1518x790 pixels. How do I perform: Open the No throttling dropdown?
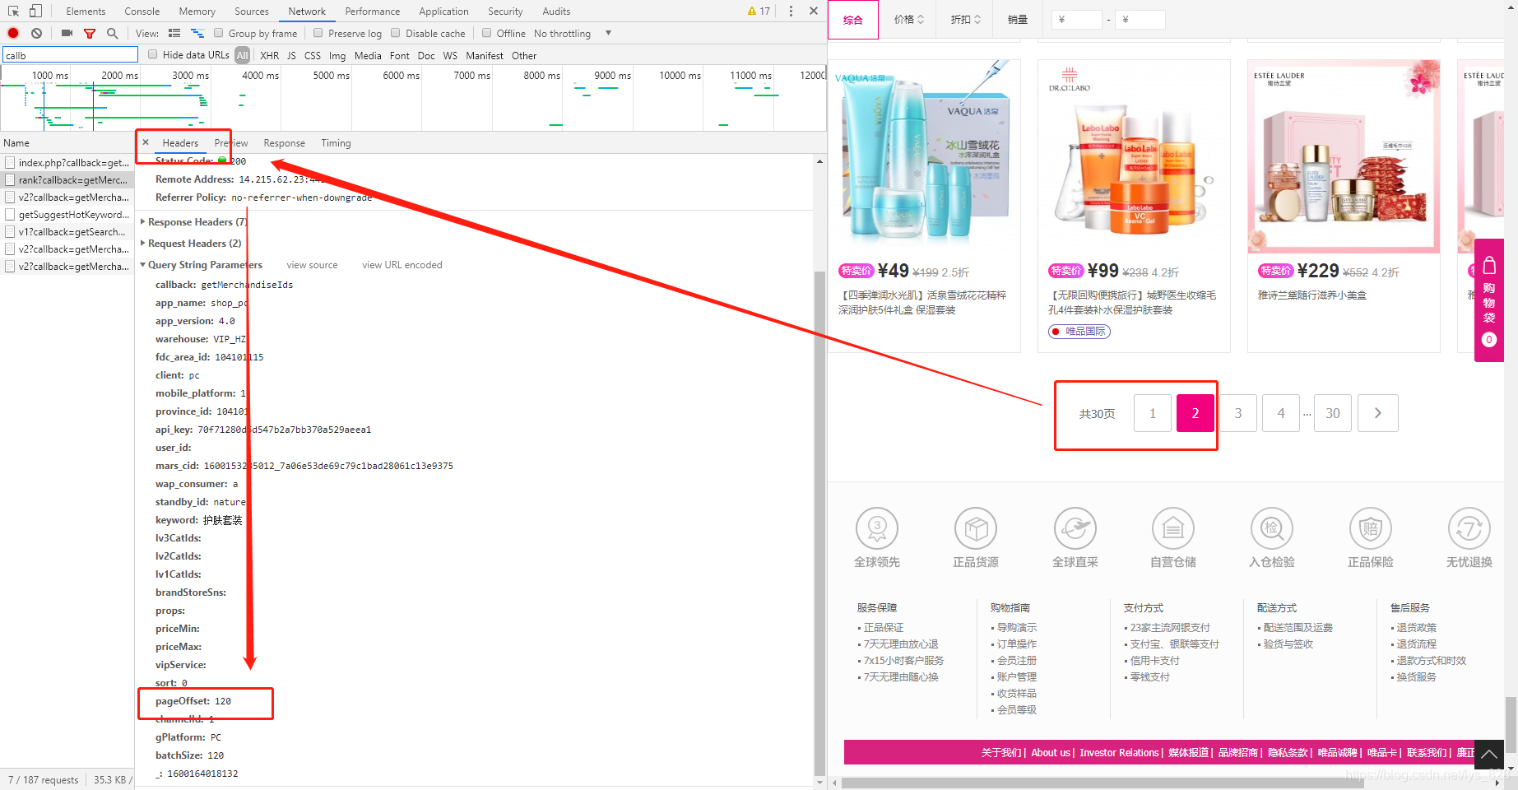(x=573, y=33)
